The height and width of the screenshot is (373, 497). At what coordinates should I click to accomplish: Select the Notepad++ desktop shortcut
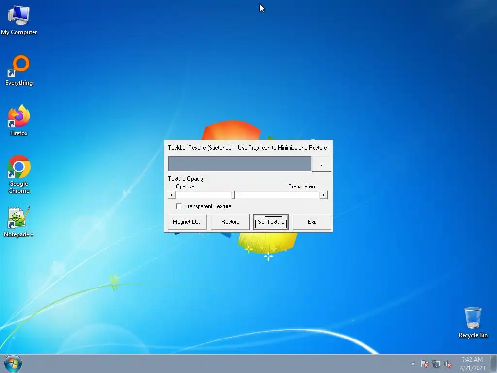[x=19, y=221]
